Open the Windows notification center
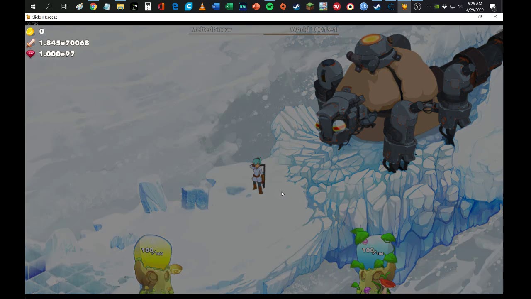 click(492, 7)
